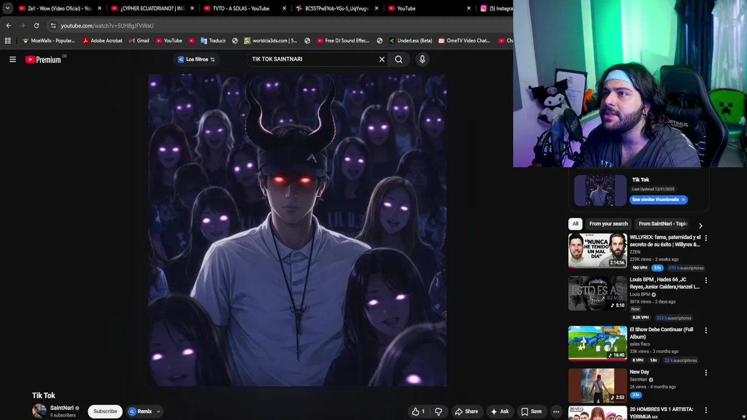
Task: Select From your search chip
Action: tap(609, 223)
